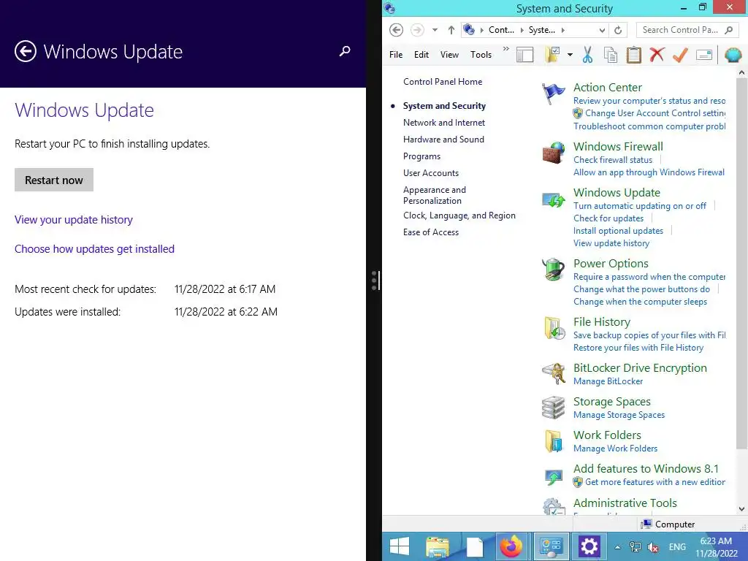Open User Accounts category
The height and width of the screenshot is (561, 748).
pos(431,173)
